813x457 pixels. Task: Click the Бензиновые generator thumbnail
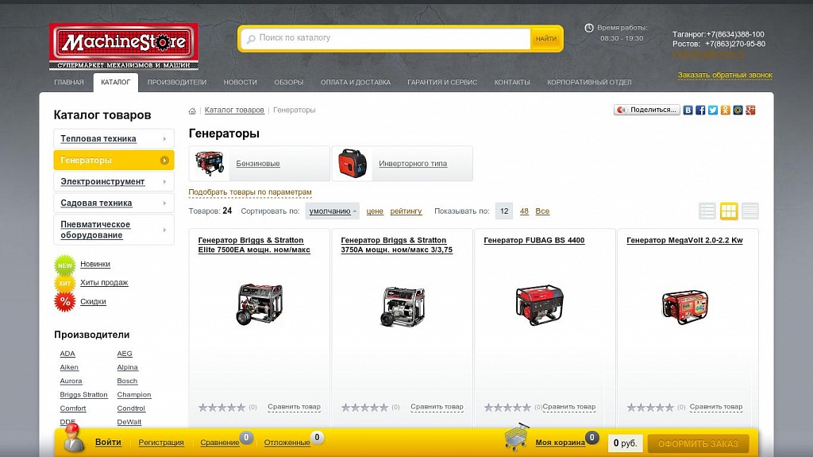pyautogui.click(x=210, y=163)
